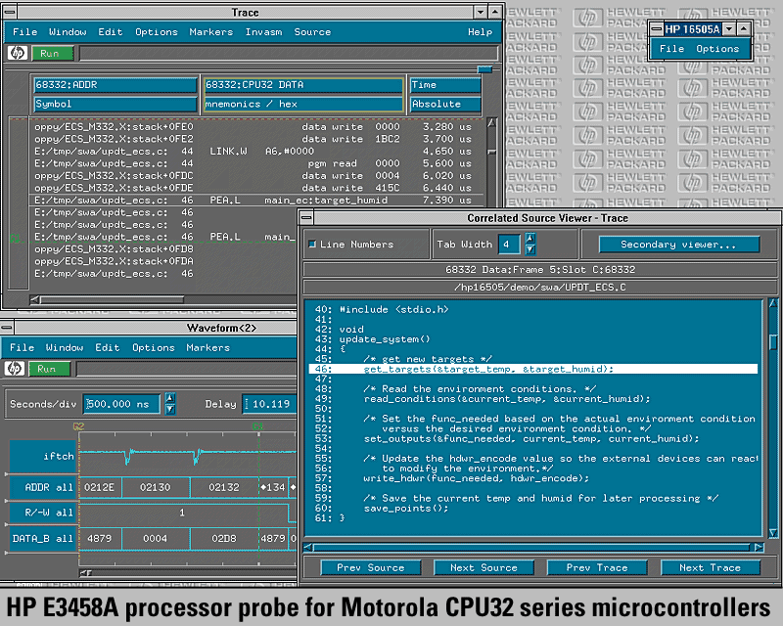Click the 68332:ADDR column header

point(115,85)
